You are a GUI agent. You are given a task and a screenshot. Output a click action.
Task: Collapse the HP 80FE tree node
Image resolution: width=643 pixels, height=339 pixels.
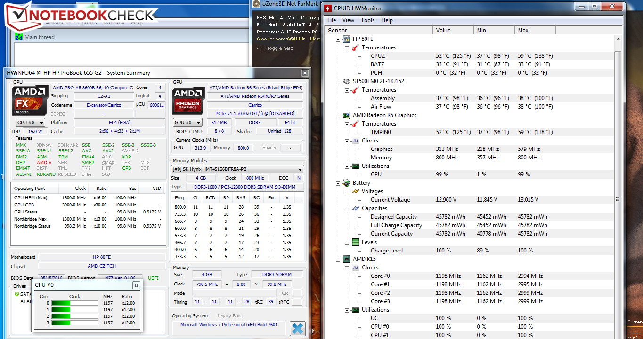click(338, 39)
